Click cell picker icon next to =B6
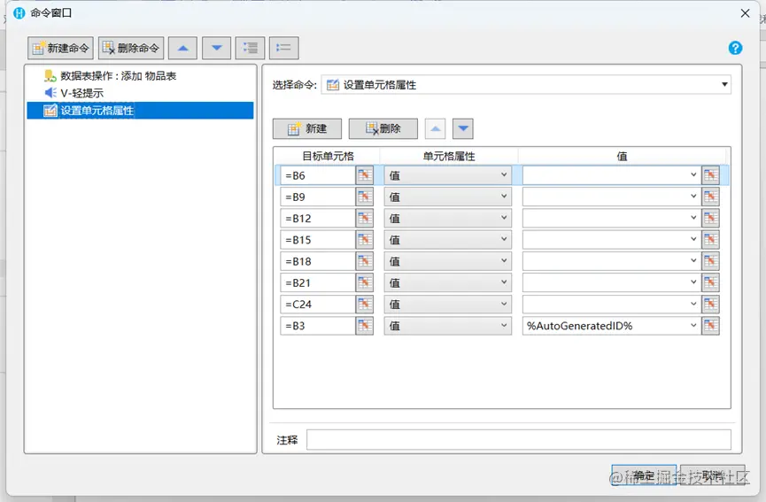The width and height of the screenshot is (766, 502). 365,175
